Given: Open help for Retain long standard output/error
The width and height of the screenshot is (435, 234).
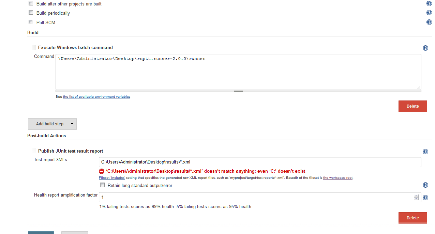Looking at the screenshot, I should pyautogui.click(x=425, y=185).
